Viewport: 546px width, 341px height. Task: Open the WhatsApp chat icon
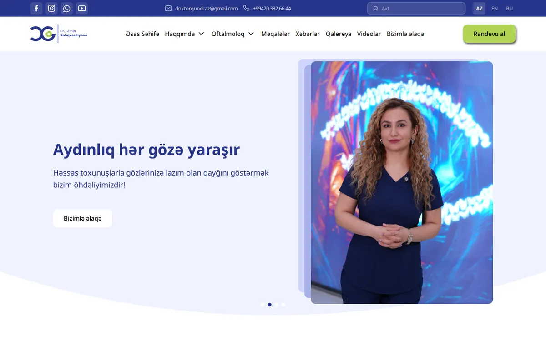(x=66, y=8)
